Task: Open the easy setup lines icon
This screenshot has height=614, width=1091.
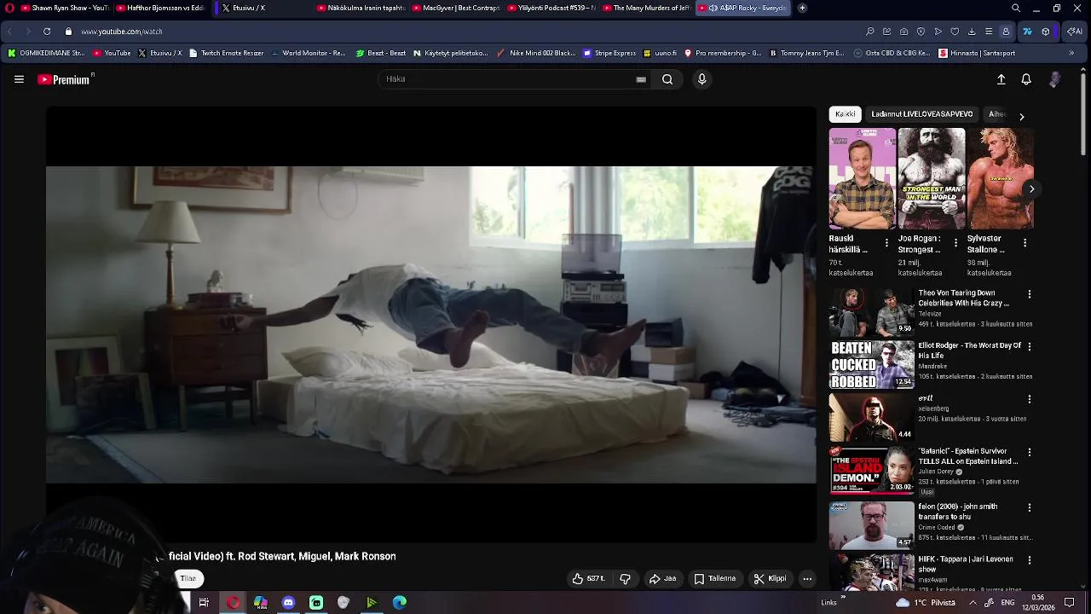Action: [989, 32]
